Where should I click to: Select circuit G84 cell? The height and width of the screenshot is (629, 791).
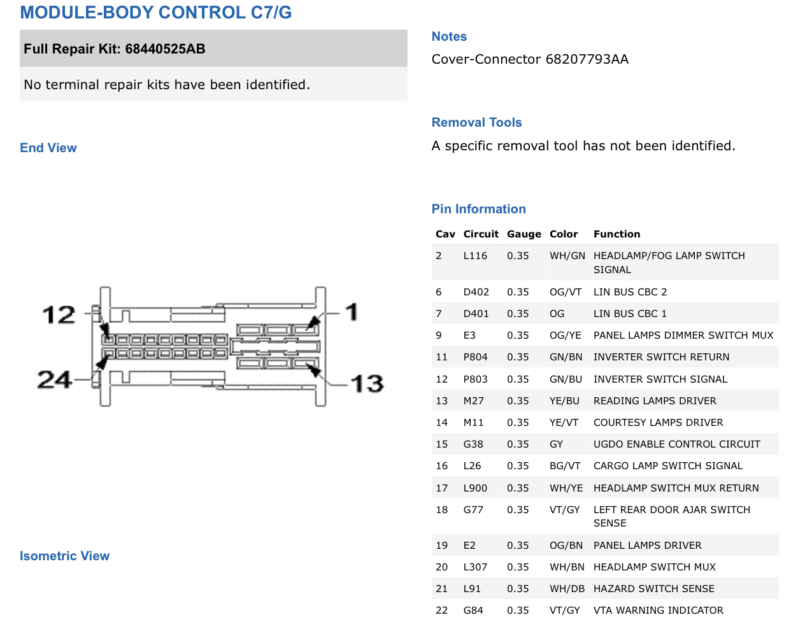(x=473, y=611)
